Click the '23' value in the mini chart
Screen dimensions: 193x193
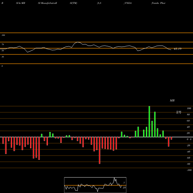[x=124, y=188]
